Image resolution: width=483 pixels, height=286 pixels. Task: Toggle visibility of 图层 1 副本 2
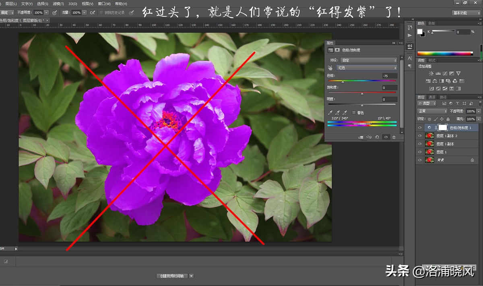pyautogui.click(x=420, y=136)
